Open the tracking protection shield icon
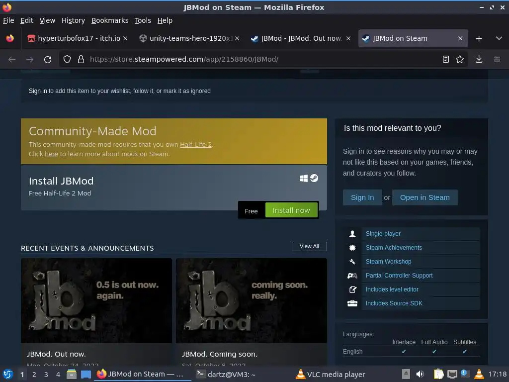The width and height of the screenshot is (509, 382). [x=67, y=59]
